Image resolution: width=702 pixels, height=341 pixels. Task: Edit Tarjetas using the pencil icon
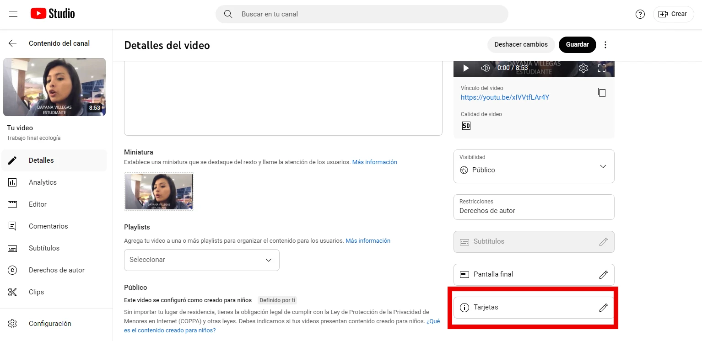tap(603, 307)
